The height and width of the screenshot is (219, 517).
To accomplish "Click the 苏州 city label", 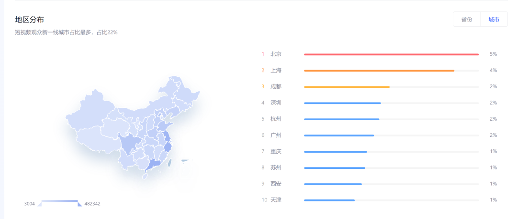I will pyautogui.click(x=276, y=167).
